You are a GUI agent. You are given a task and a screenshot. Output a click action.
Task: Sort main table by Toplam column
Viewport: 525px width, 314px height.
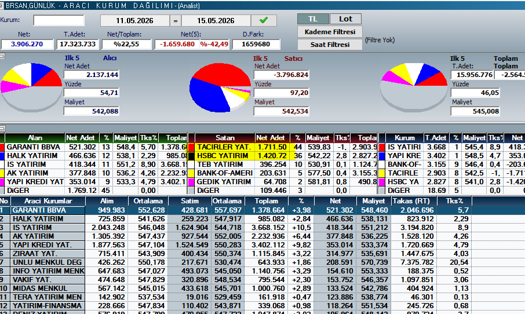(x=267, y=201)
